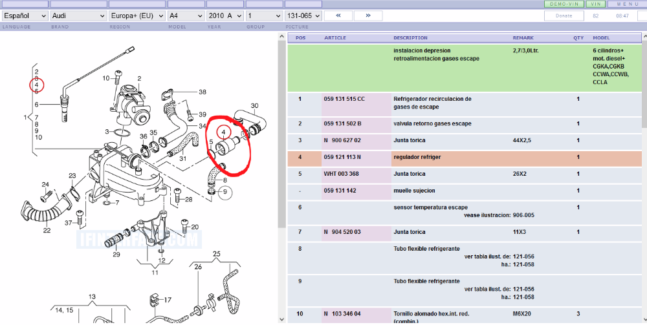Click part number 31 hose label

183,158
